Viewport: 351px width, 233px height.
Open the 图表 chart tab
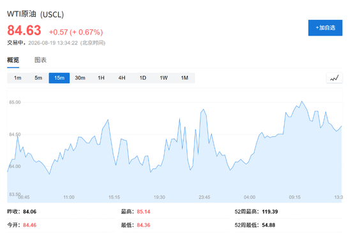40,60
